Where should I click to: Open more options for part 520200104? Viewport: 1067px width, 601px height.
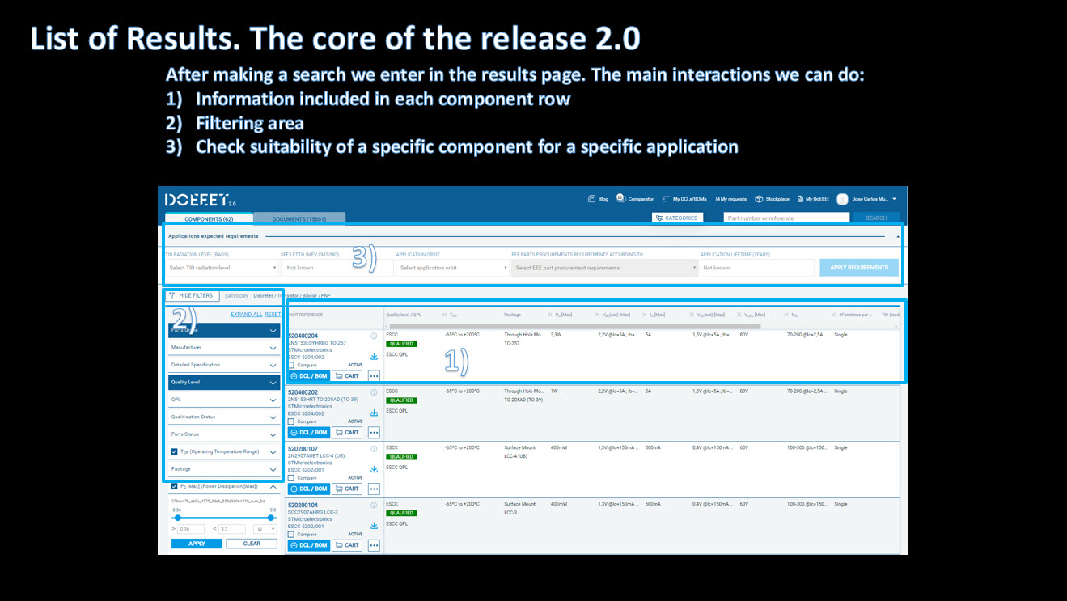click(x=374, y=546)
